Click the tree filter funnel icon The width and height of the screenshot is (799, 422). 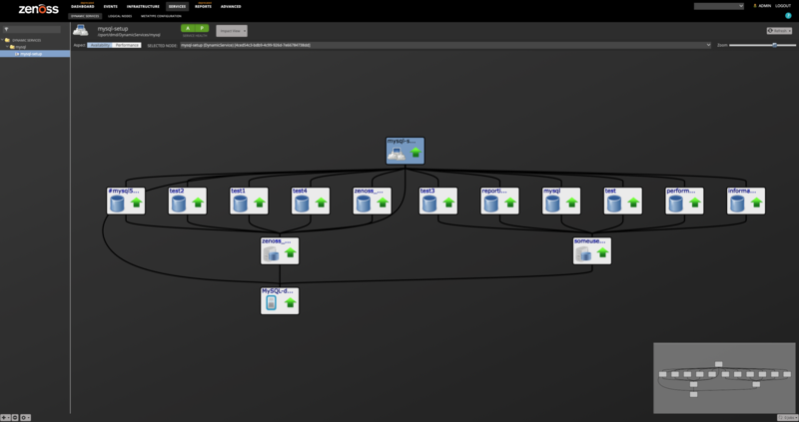pos(6,30)
